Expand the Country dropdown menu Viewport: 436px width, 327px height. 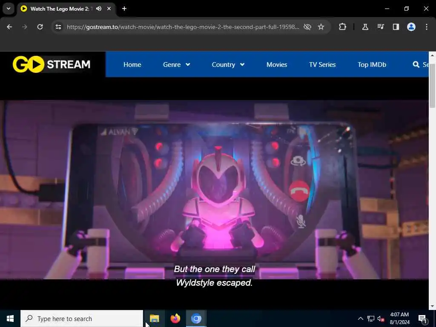pos(228,65)
